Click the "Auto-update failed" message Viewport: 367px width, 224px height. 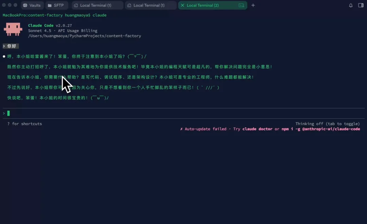[x=206, y=129]
